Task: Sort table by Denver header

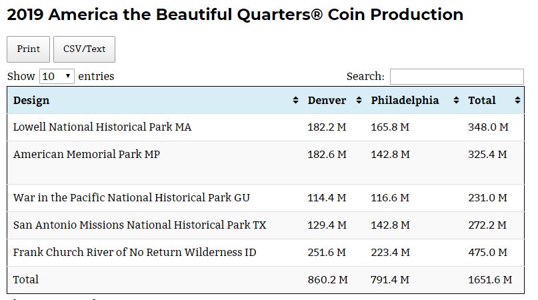Action: 327,101
